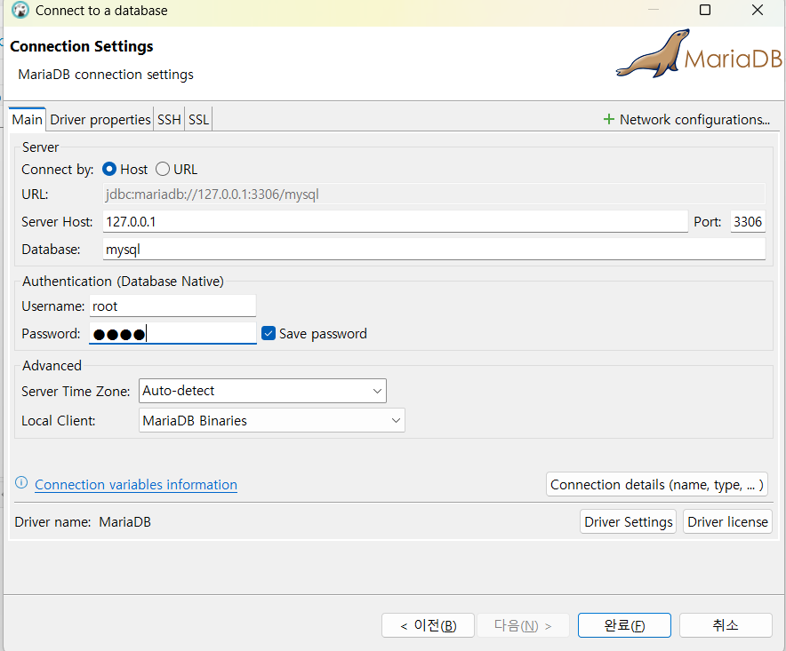This screenshot has height=651, width=786.
Task: Click the Database input field
Action: pos(434,249)
